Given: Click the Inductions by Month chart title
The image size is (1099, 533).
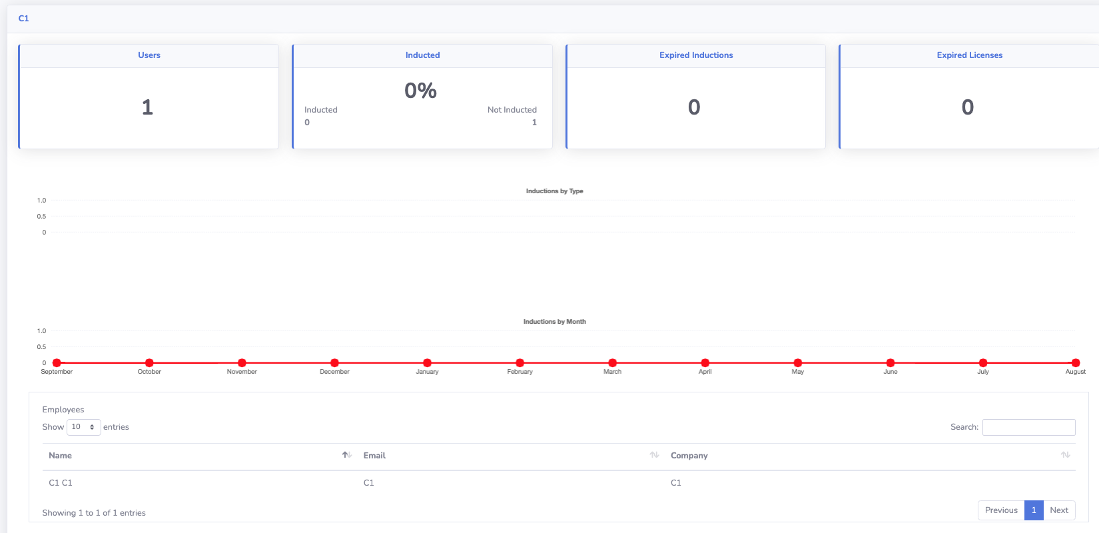Looking at the screenshot, I should click(x=554, y=322).
